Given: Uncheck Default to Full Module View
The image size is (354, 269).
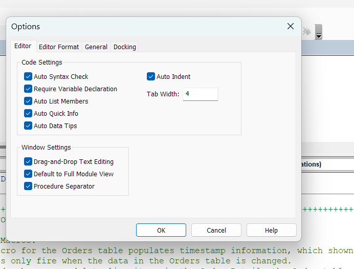Looking at the screenshot, I should (x=28, y=174).
